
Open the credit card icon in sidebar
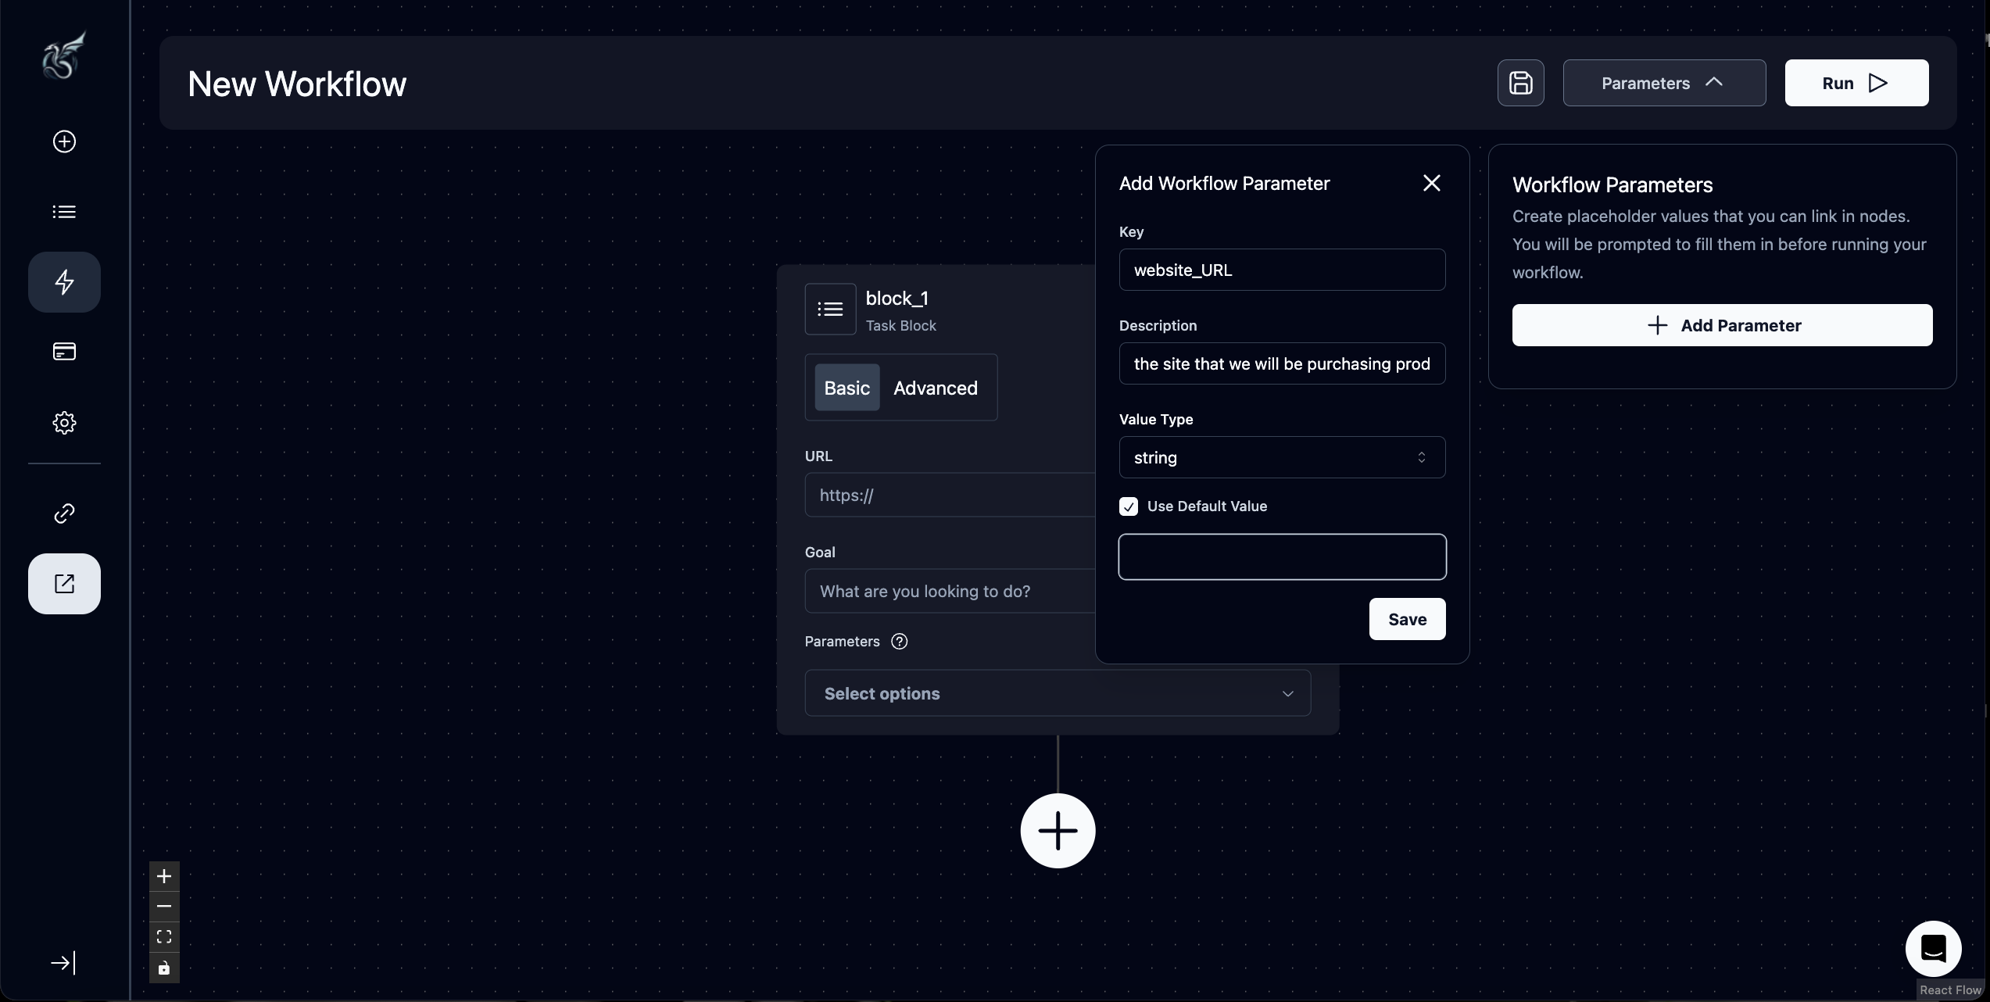pos(64,352)
